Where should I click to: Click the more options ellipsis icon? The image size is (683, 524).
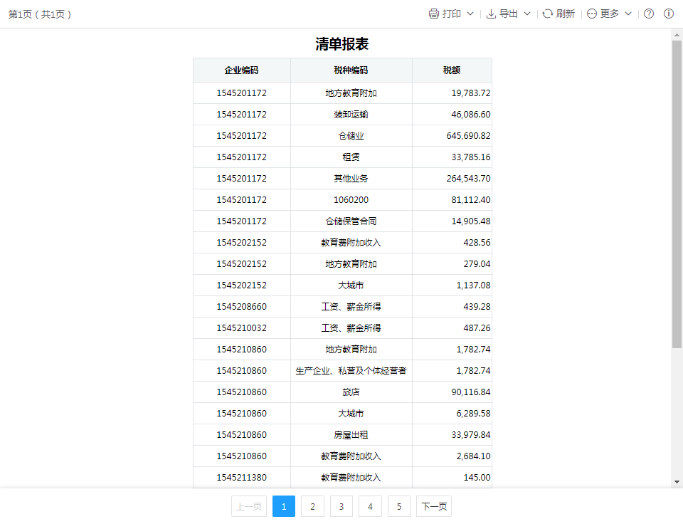tap(592, 14)
